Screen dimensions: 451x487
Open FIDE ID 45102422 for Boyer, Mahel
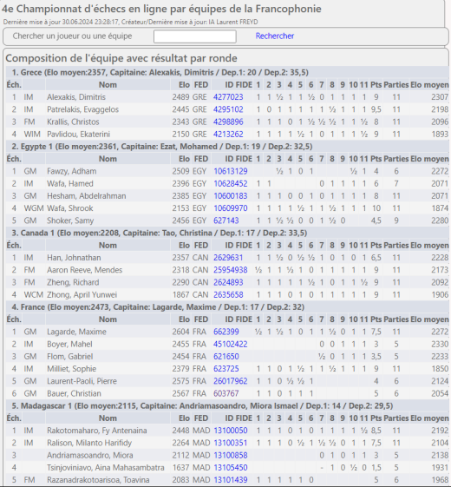[x=231, y=345]
